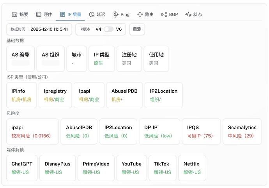Open the 延迟 tab

pyautogui.click(x=97, y=14)
